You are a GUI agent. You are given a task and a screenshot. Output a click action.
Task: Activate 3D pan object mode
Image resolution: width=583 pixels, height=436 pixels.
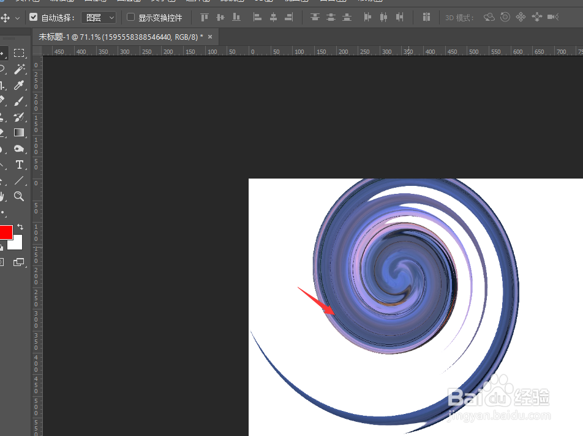(x=521, y=17)
